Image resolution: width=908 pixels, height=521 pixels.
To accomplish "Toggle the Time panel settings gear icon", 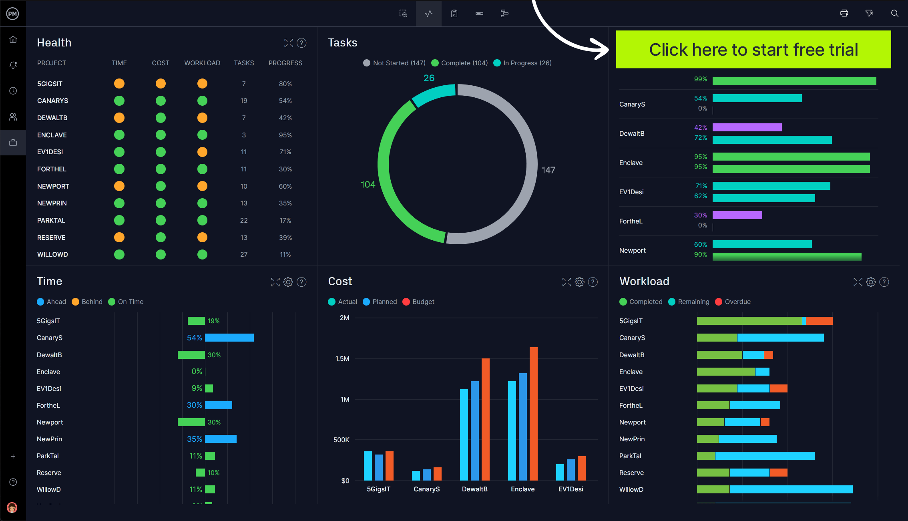I will [288, 282].
